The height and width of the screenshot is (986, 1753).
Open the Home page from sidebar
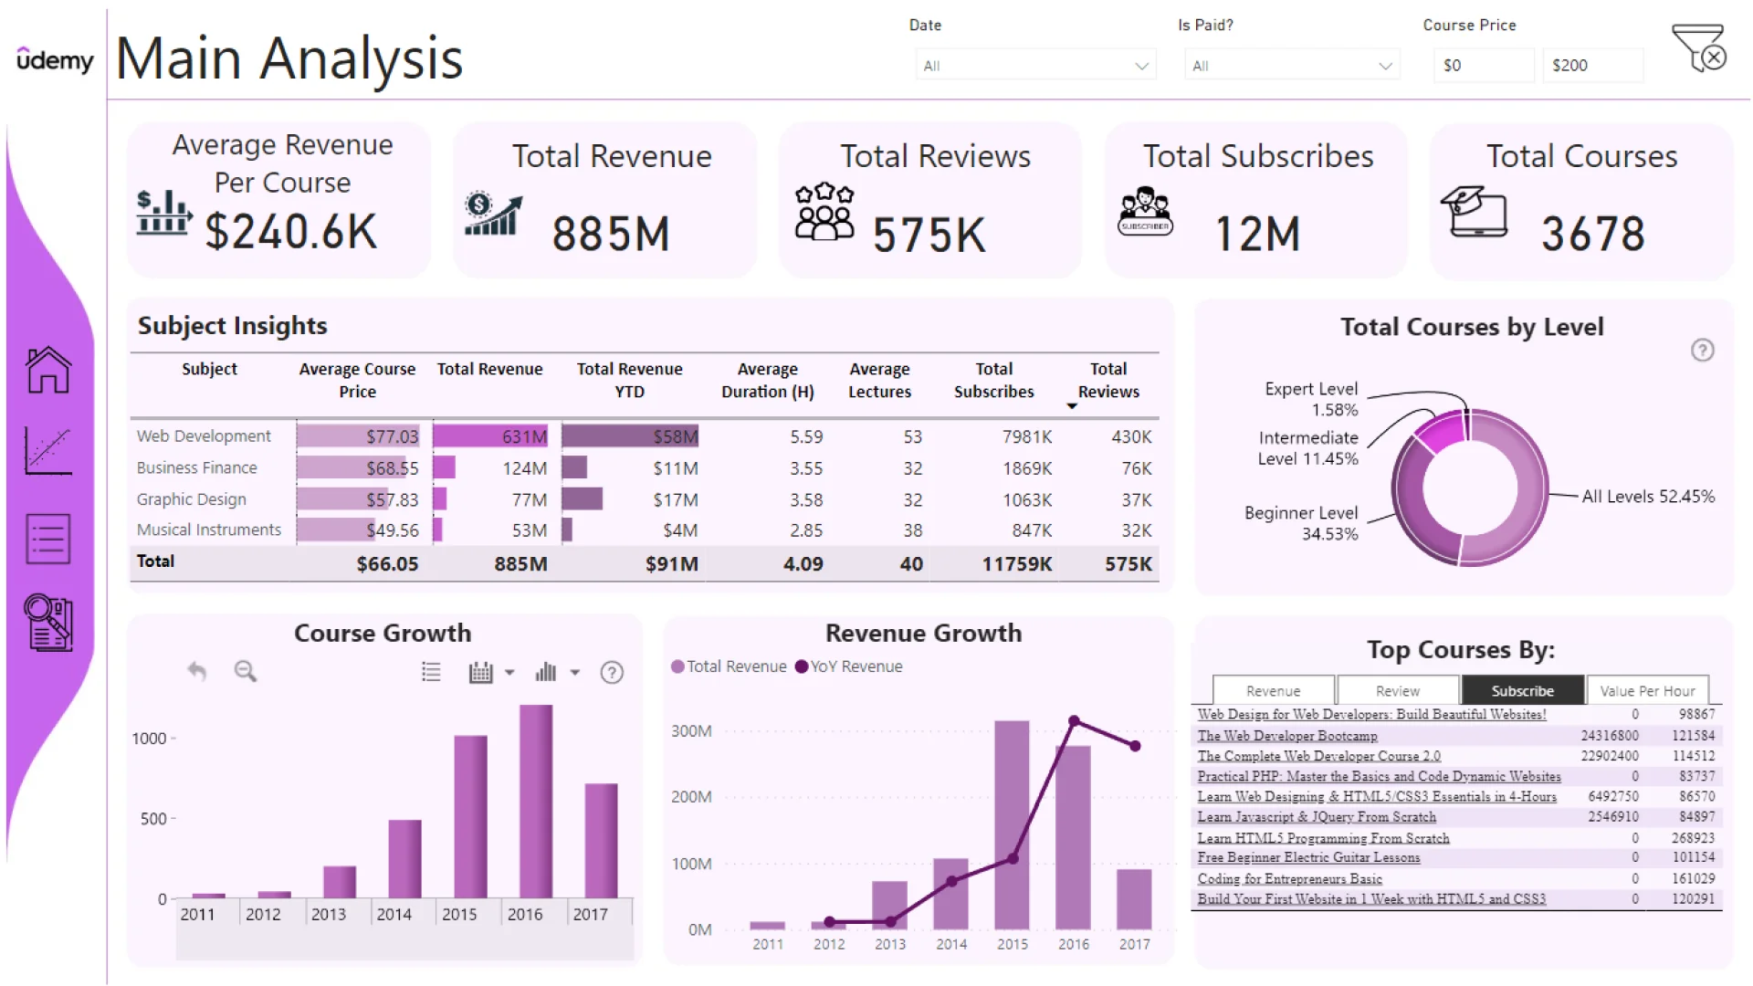tap(48, 370)
